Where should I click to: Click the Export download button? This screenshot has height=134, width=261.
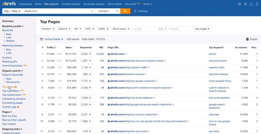[252, 39]
